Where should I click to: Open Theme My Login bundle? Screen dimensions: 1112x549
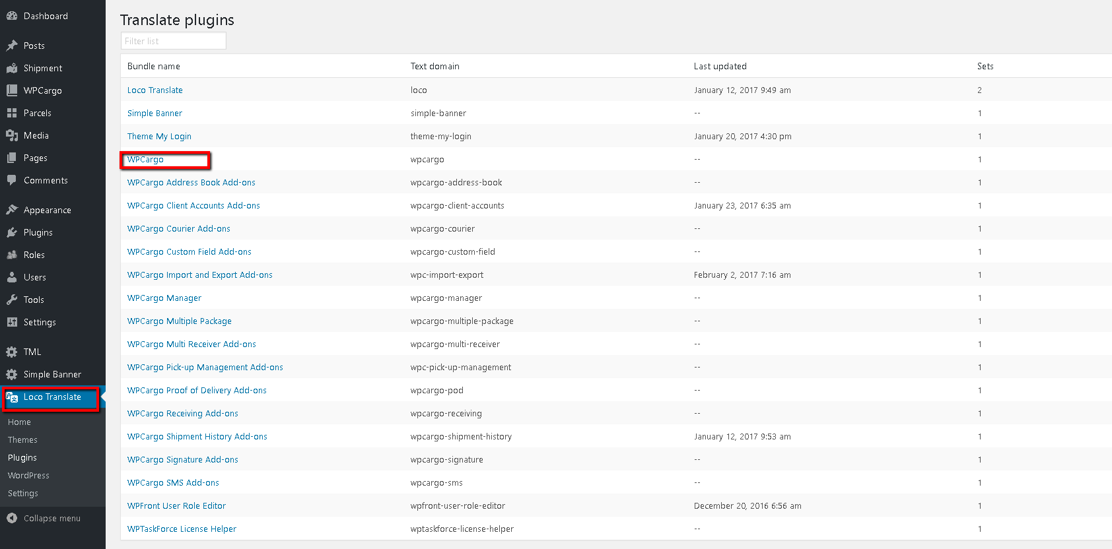(159, 137)
